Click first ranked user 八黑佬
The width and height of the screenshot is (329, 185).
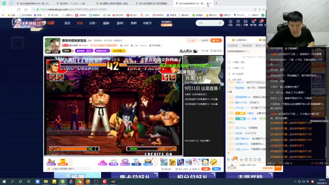[239, 62]
